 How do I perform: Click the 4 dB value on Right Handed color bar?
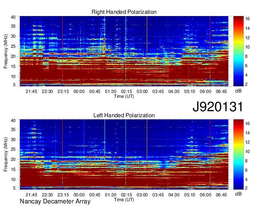point(247,75)
